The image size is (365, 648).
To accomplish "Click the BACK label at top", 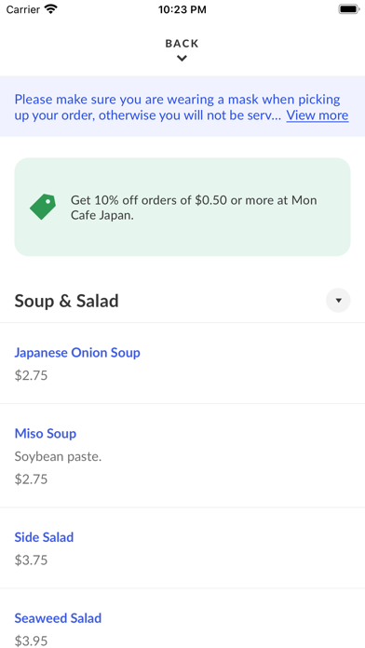I will click(182, 44).
